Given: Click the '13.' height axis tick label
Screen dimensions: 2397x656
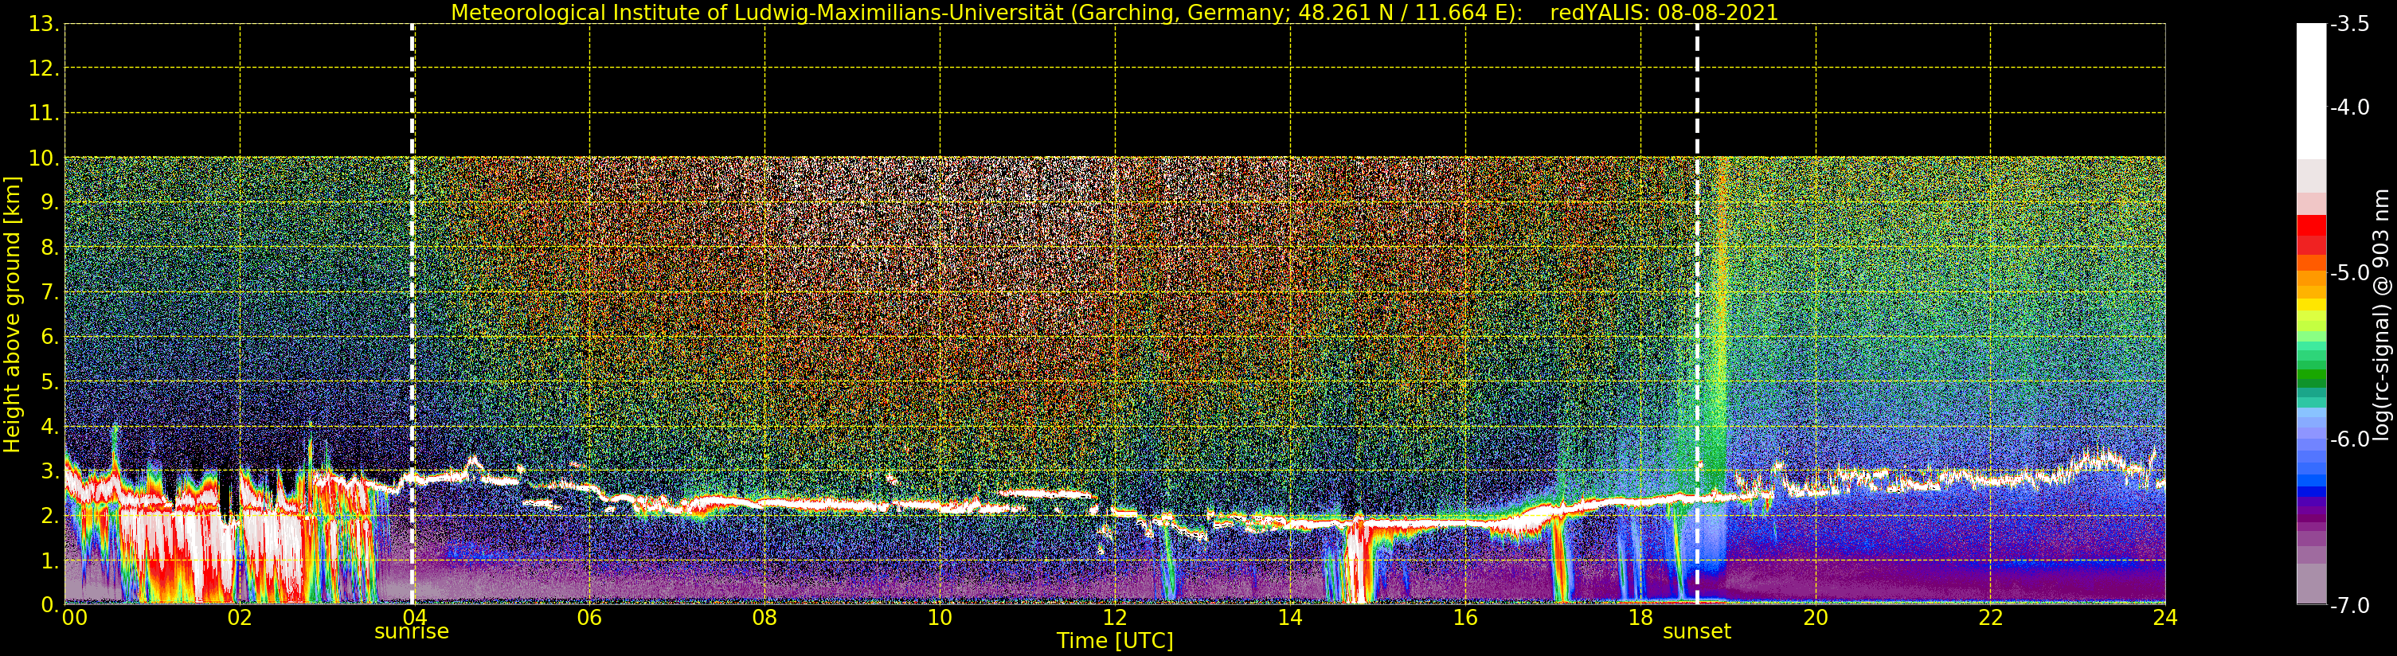Looking at the screenshot, I should [x=44, y=24].
